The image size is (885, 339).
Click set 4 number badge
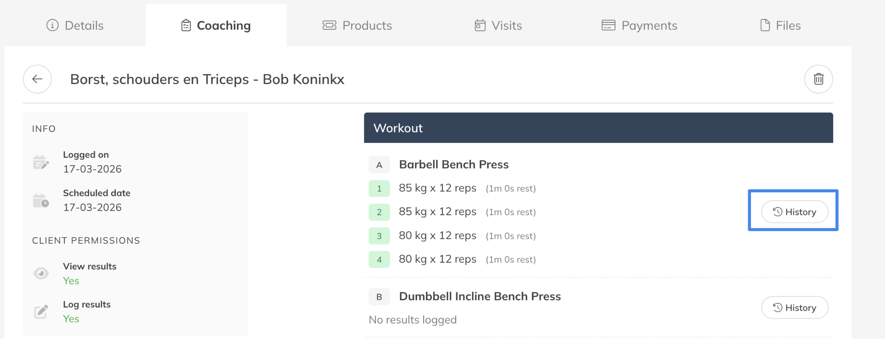point(379,260)
